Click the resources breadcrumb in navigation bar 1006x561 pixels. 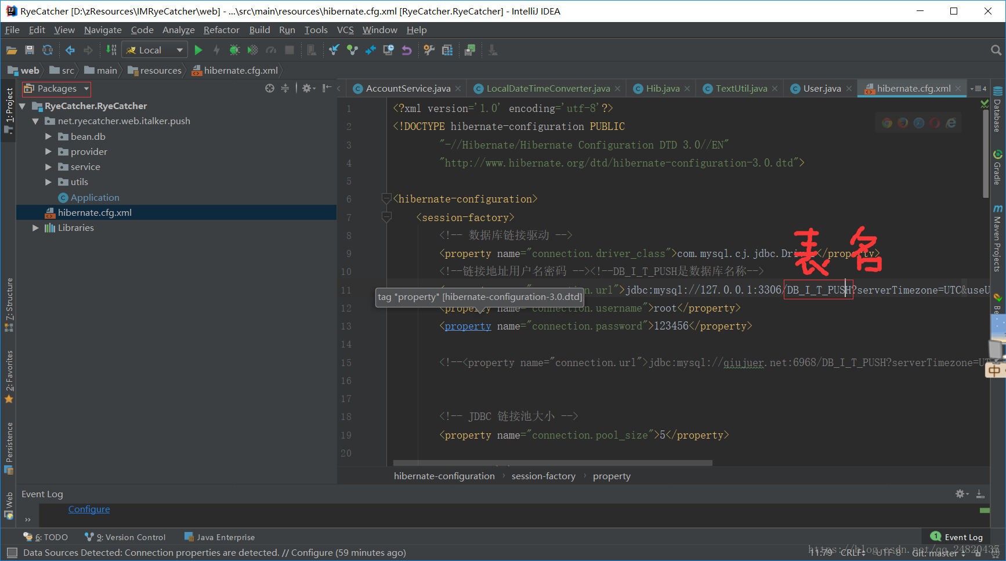click(x=155, y=71)
